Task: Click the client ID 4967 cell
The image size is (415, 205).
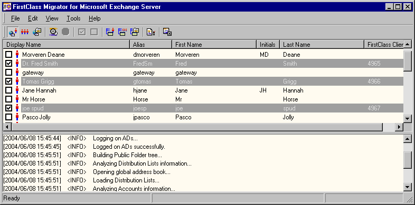Action: click(x=374, y=108)
